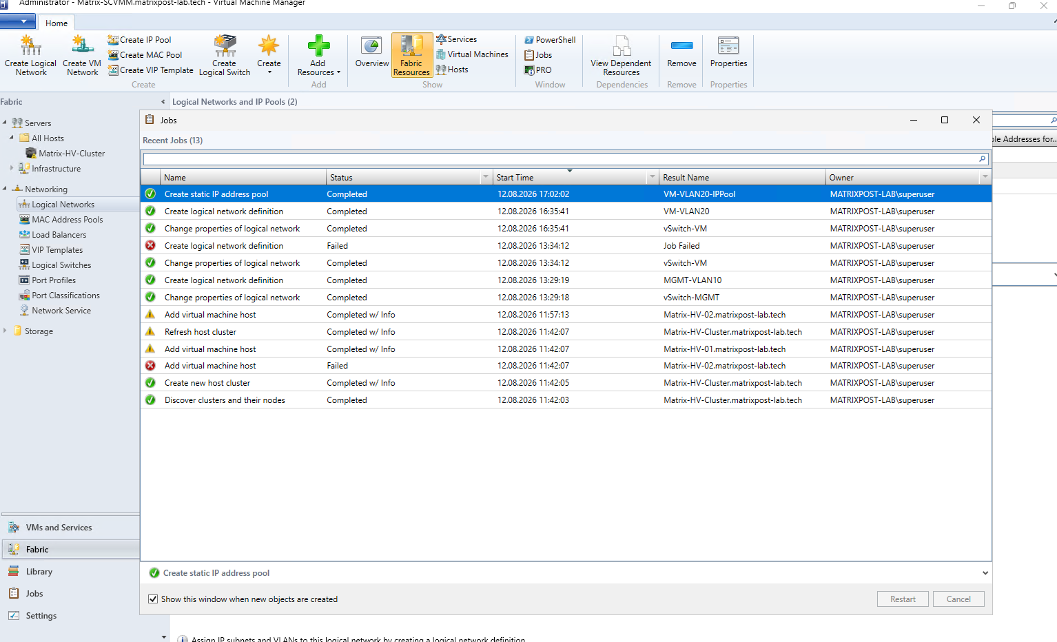The height and width of the screenshot is (642, 1057).
Task: Open the Jobs workspace
Action: [70, 594]
